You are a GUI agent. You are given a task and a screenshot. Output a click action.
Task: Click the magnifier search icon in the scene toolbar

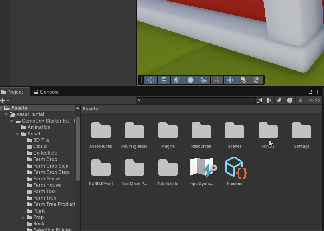[217, 80]
